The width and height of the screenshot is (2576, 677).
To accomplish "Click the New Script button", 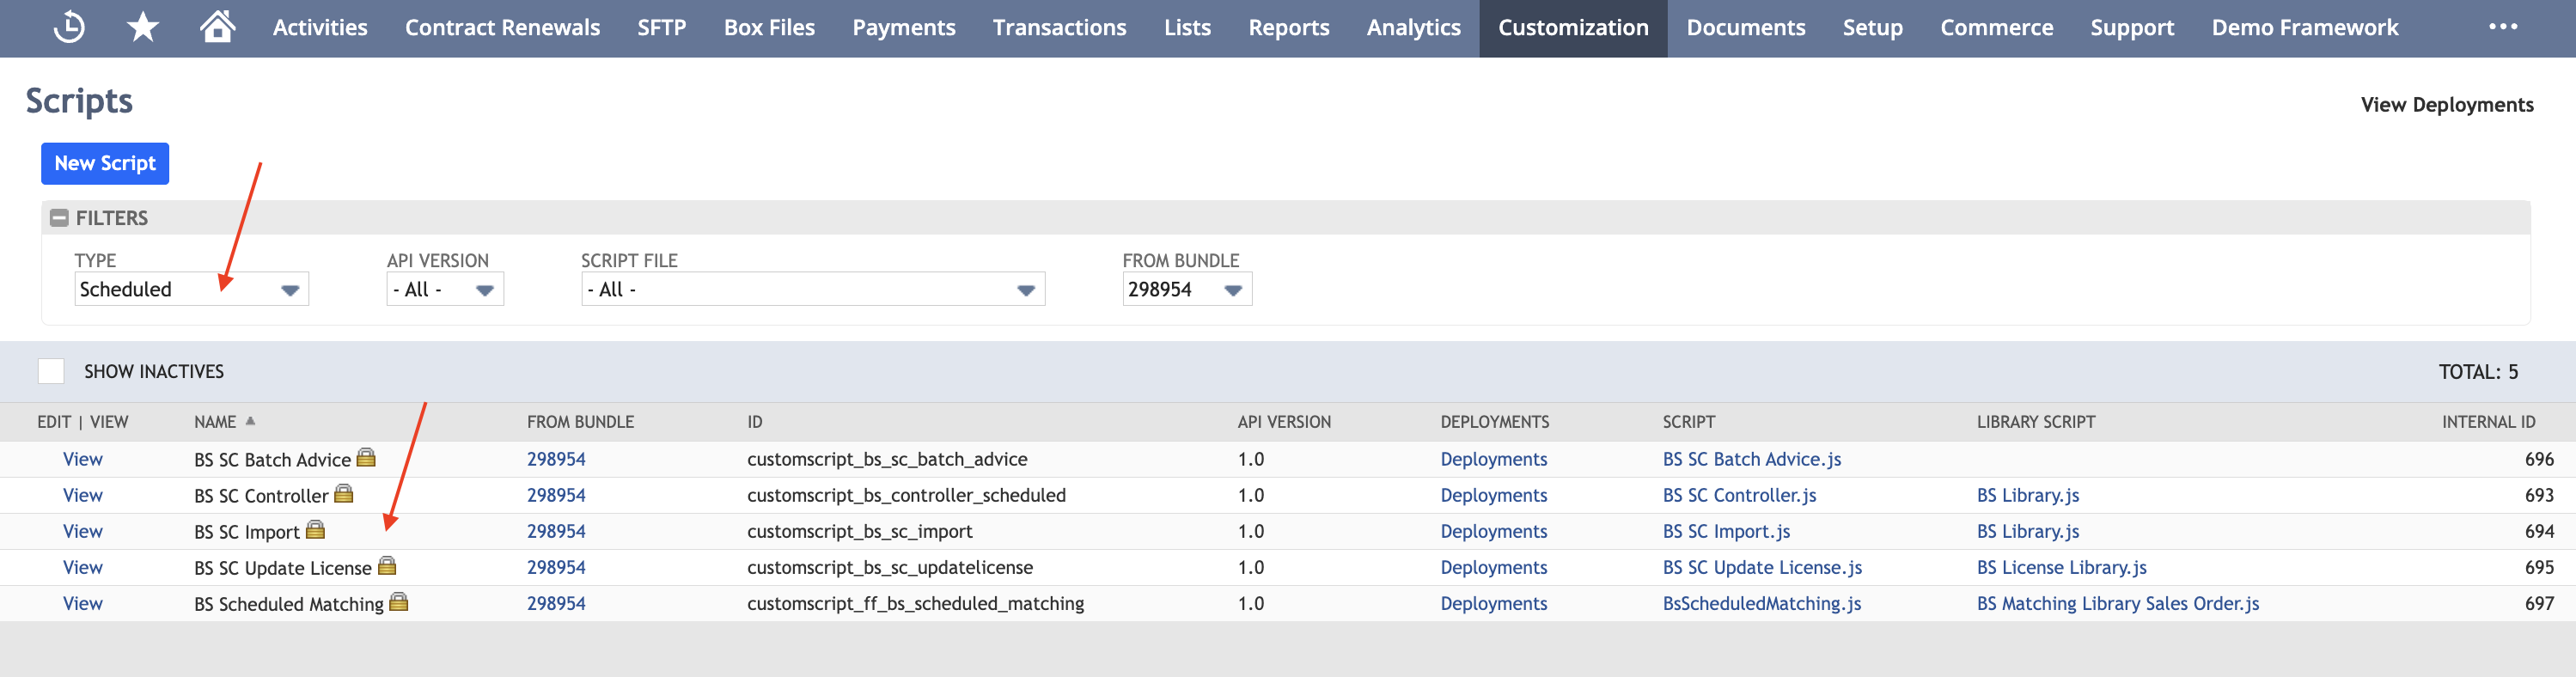I will tap(105, 163).
